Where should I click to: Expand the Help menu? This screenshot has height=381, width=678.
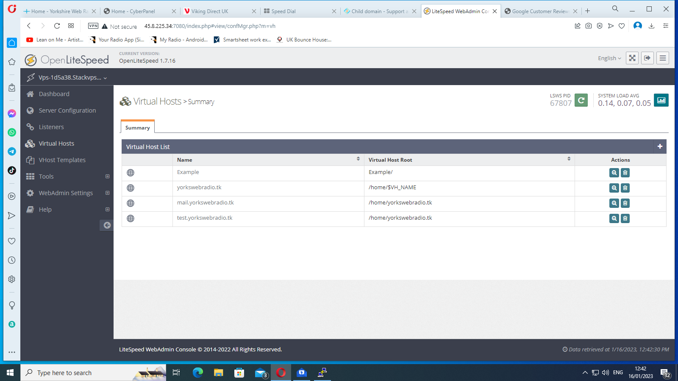coord(107,210)
